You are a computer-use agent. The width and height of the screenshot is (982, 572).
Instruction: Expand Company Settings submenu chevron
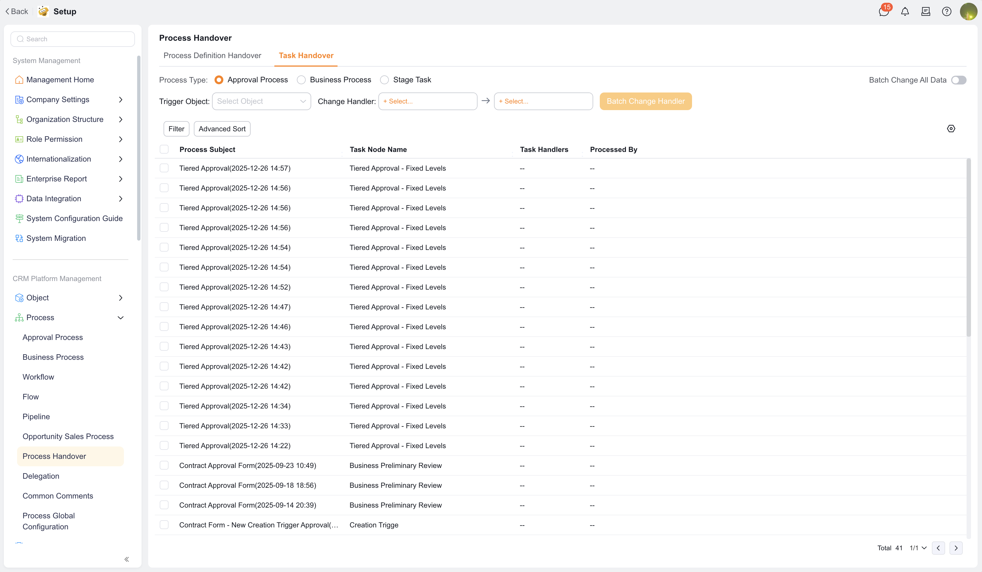(121, 100)
